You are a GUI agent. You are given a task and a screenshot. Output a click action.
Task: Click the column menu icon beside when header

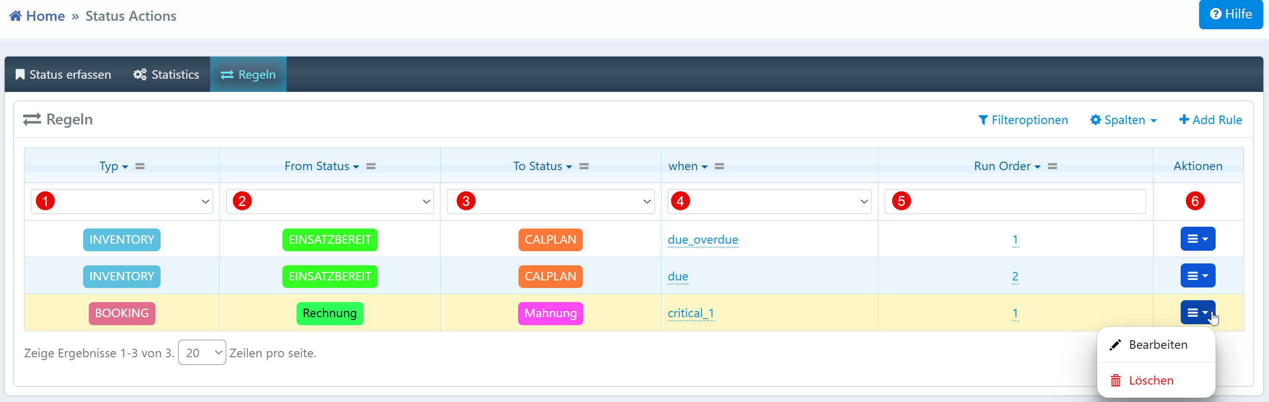pyautogui.click(x=719, y=167)
